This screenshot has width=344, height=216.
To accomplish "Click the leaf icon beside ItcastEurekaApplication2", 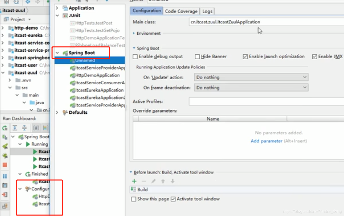I will click(72, 98).
